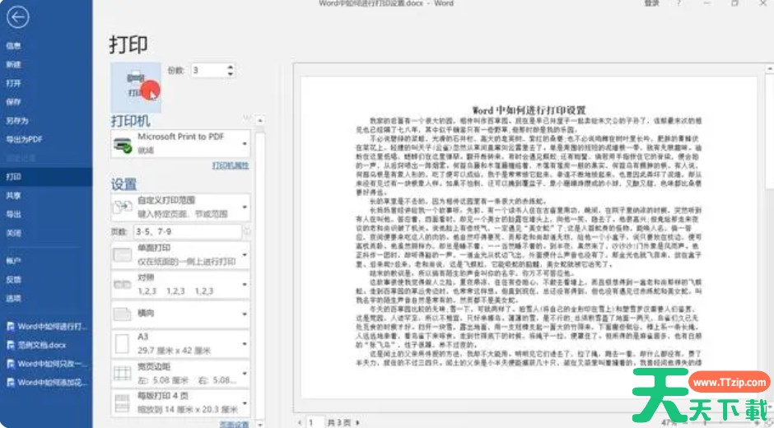This screenshot has width=774, height=428.
Task: Click the 打印机属性 (Printer Properties) link
Action: point(230,165)
